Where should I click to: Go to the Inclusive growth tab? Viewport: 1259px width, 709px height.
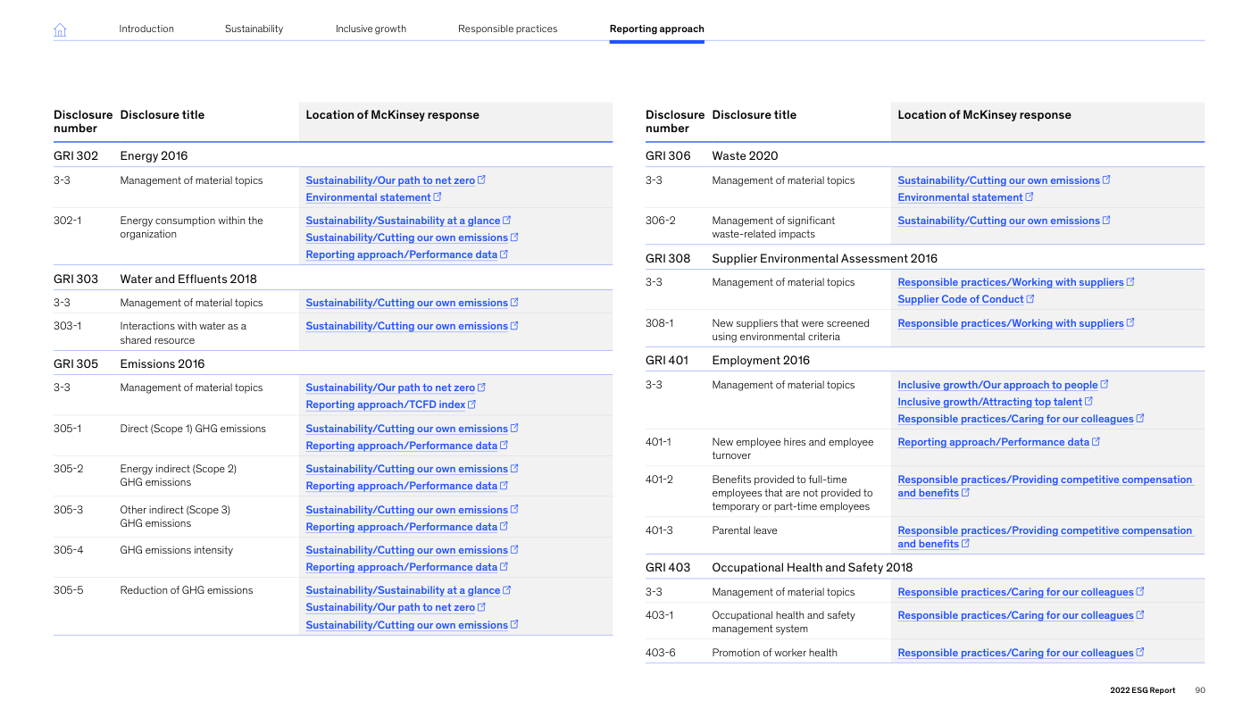(x=371, y=29)
